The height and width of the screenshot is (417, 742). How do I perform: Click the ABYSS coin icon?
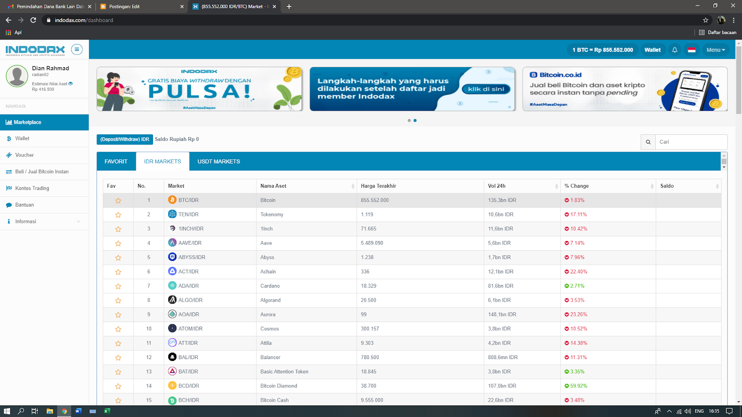point(172,257)
